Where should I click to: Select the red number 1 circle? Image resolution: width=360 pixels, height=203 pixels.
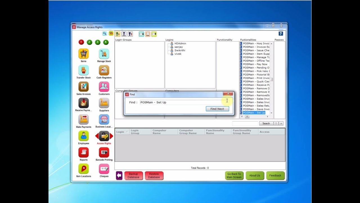pyautogui.click(x=81, y=42)
